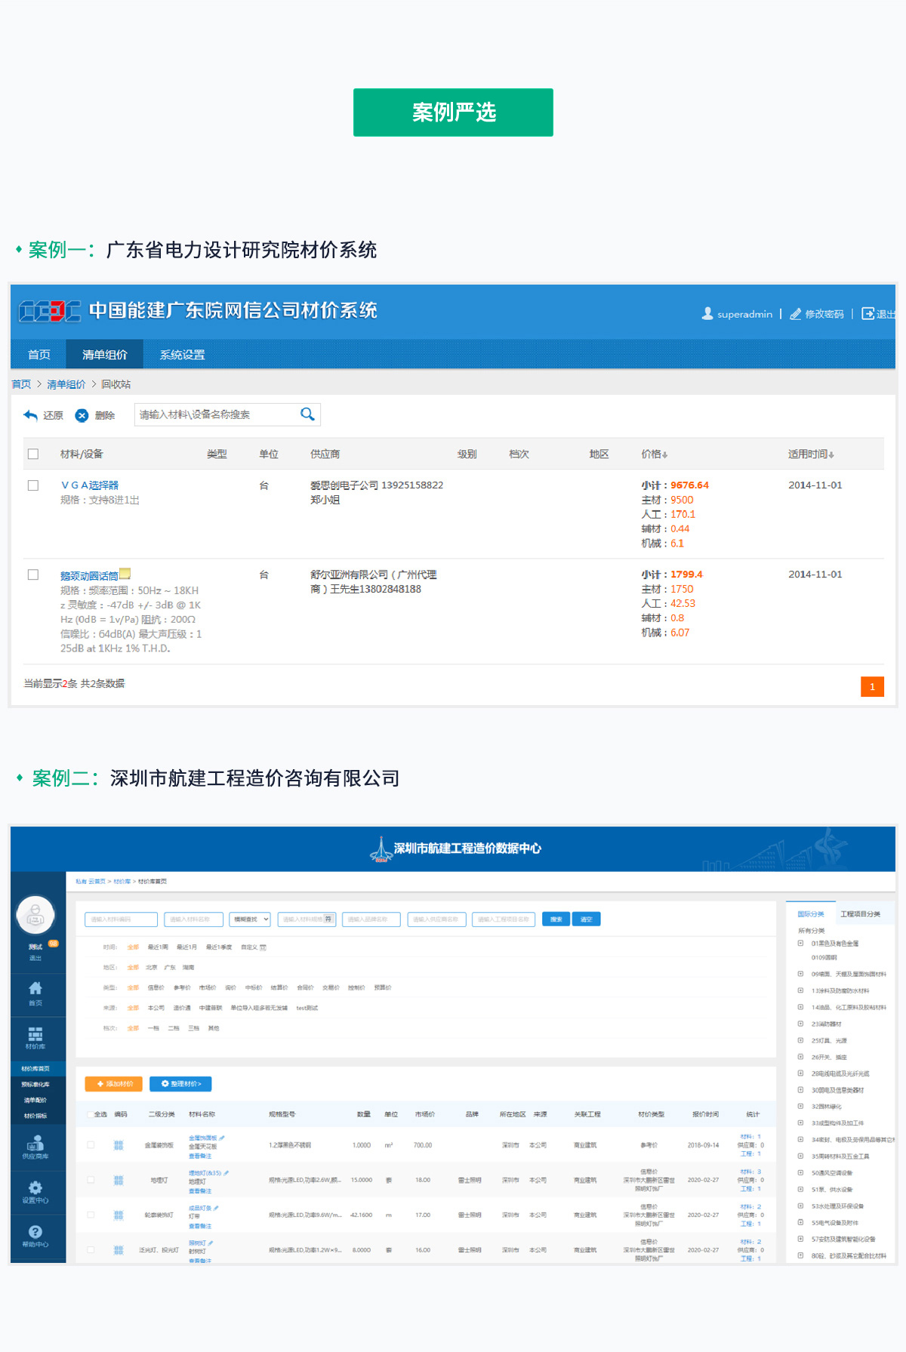Click the 退出 logout icon in header
The height and width of the screenshot is (1352, 906).
point(868,314)
